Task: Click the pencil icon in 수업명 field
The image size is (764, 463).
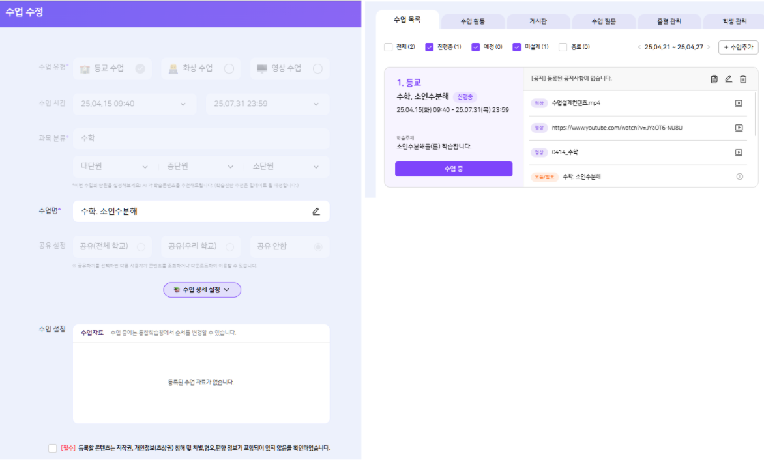Action: click(x=316, y=211)
